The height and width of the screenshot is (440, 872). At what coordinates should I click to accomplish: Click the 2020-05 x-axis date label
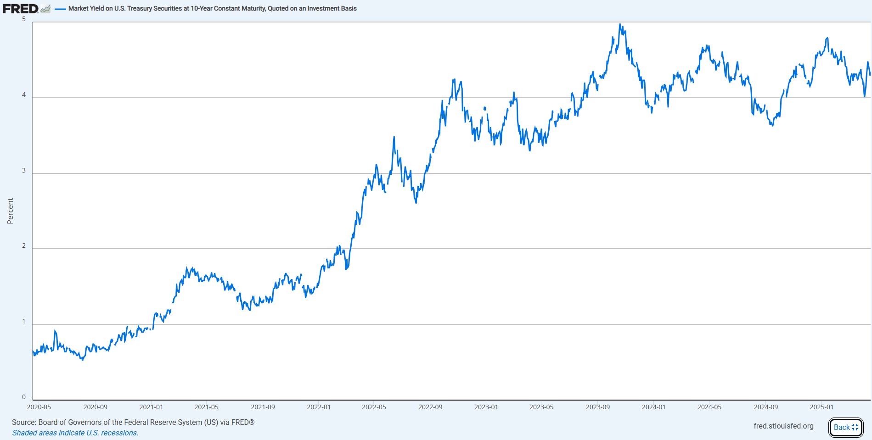click(x=39, y=407)
